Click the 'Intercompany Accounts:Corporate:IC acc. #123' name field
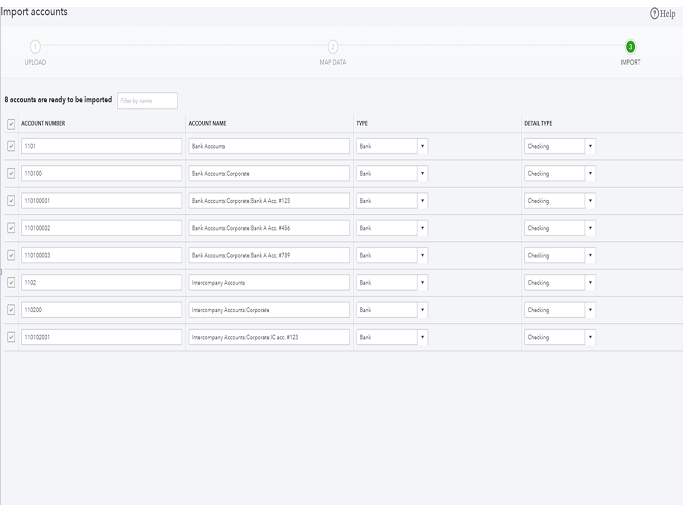683x512 pixels. [269, 337]
